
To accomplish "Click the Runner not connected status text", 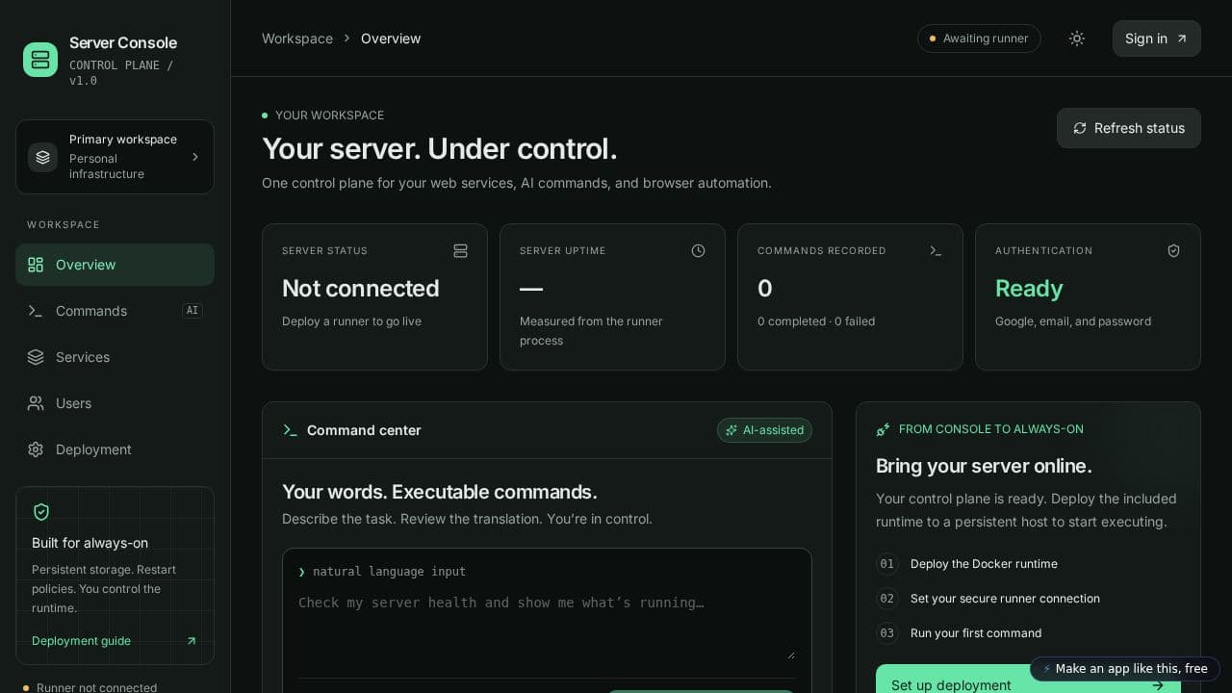I will (x=96, y=687).
